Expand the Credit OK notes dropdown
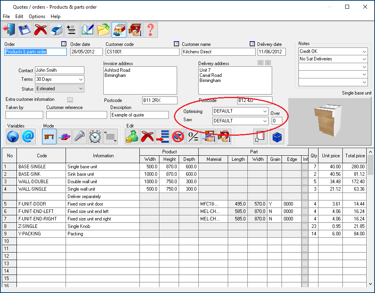Image resolution: width=375 pixels, height=293 pixels. (364, 52)
